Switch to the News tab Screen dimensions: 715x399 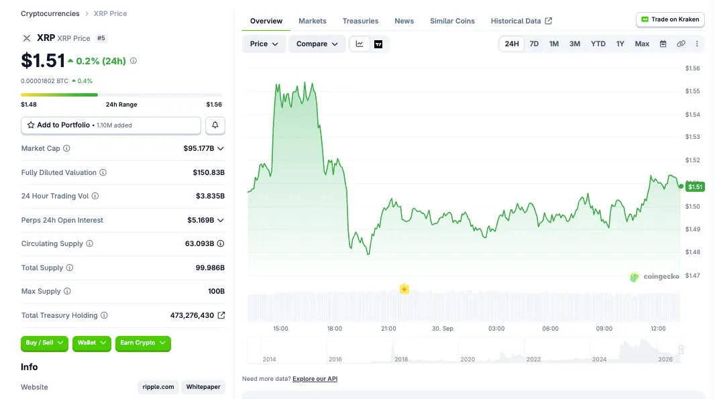click(404, 21)
